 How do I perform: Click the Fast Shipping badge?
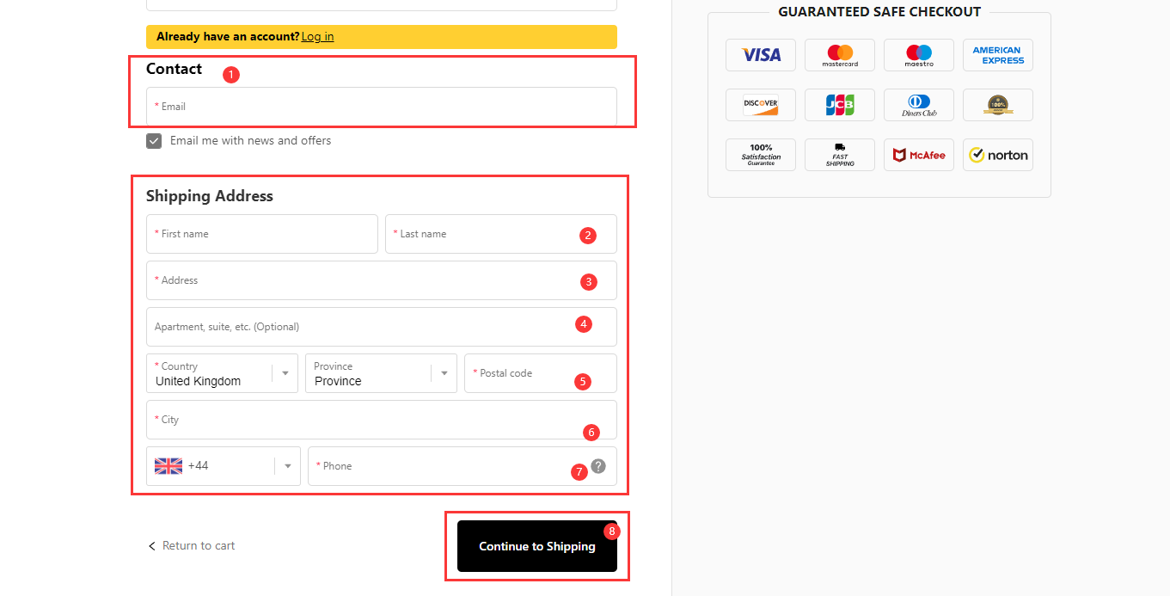tap(839, 155)
